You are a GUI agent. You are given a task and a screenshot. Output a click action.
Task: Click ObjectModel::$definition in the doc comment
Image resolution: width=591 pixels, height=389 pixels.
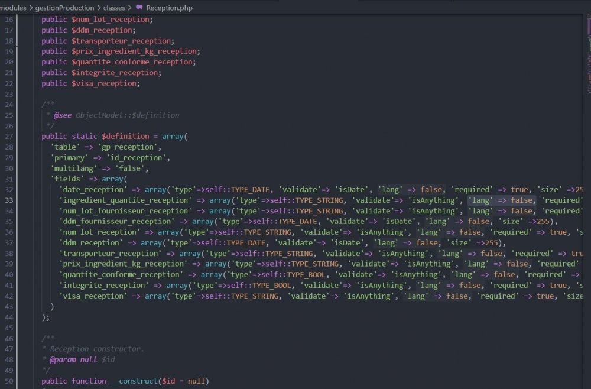(x=128, y=115)
